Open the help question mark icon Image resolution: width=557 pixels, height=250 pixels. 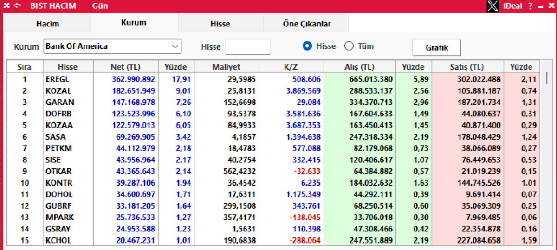530,6
